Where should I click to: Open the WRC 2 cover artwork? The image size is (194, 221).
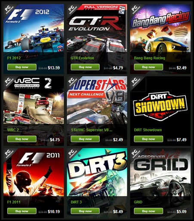(34, 100)
